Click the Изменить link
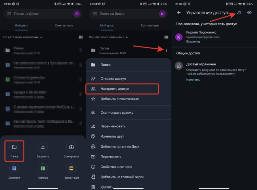257x190 pixels. 193,80
